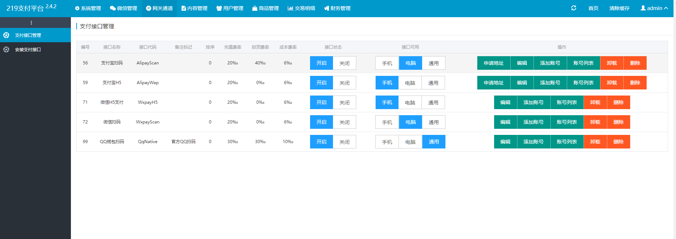Set 支付宝扫码 status to 关闭
Image resolution: width=676 pixels, height=239 pixels.
click(x=344, y=63)
